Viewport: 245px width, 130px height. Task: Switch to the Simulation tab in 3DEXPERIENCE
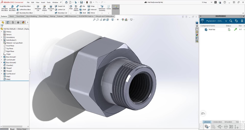[x=228, y=122]
